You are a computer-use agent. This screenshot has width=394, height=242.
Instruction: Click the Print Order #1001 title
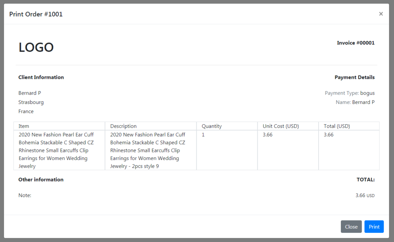pos(36,14)
